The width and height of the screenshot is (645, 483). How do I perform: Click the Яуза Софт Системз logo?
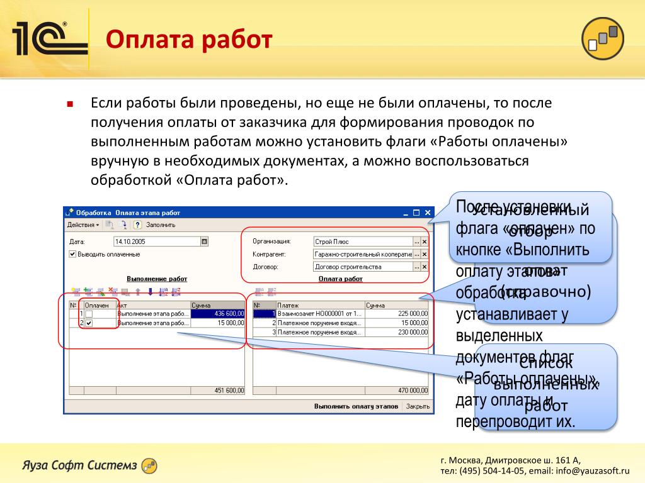(x=89, y=465)
